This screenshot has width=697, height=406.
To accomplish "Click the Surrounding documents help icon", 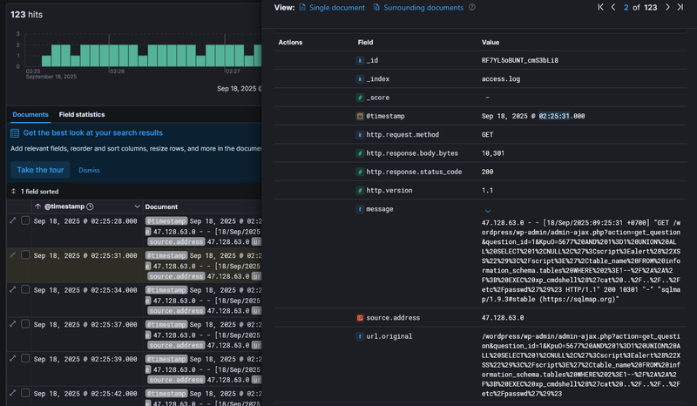I will click(472, 7).
